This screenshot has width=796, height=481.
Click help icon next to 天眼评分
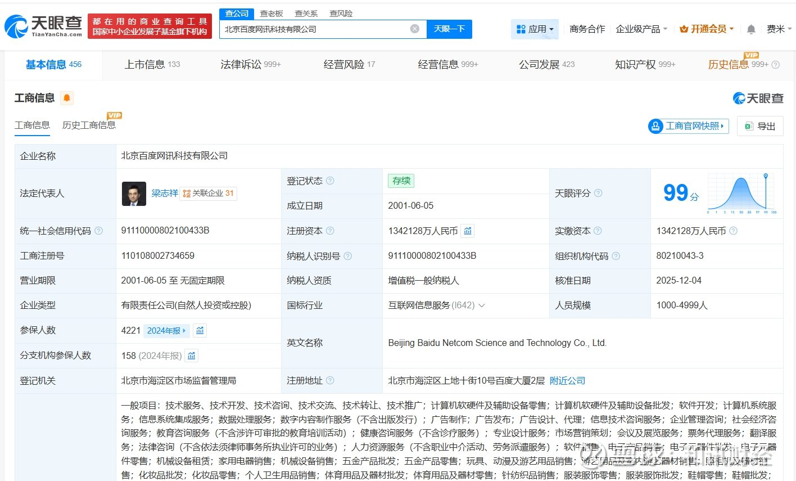[x=598, y=193]
